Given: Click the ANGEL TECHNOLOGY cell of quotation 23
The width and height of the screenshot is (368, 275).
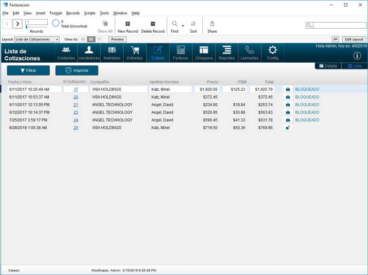Looking at the screenshot, I should pos(112,112).
